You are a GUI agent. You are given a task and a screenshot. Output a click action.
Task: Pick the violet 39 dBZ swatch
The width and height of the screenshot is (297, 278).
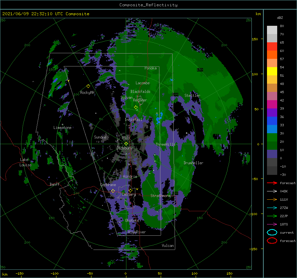click(272, 112)
